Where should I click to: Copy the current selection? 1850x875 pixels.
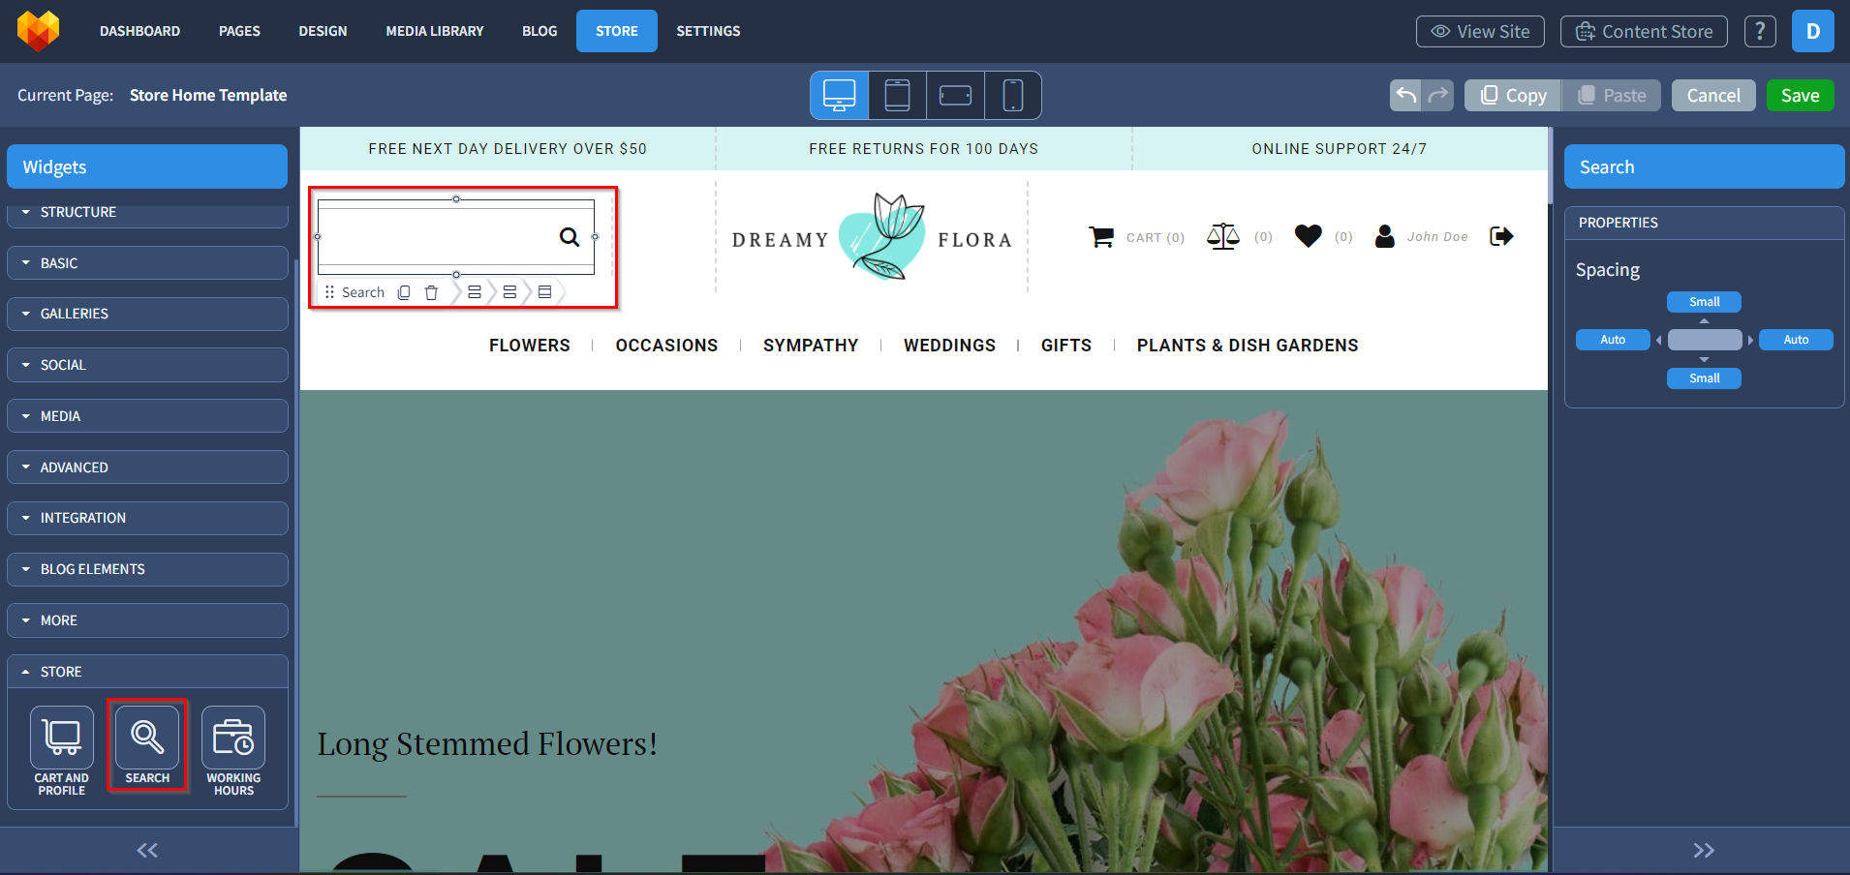point(1513,95)
